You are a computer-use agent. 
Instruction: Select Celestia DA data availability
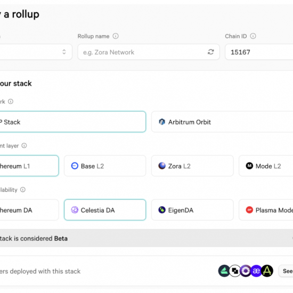point(105,210)
